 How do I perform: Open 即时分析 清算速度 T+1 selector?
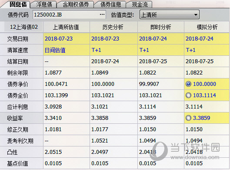coord(161,50)
